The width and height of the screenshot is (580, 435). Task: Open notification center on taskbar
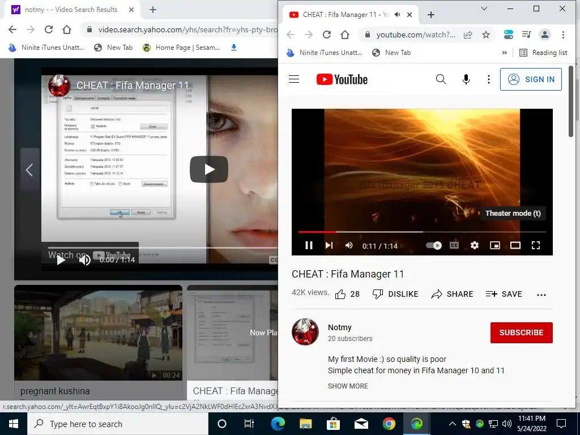pos(561,424)
